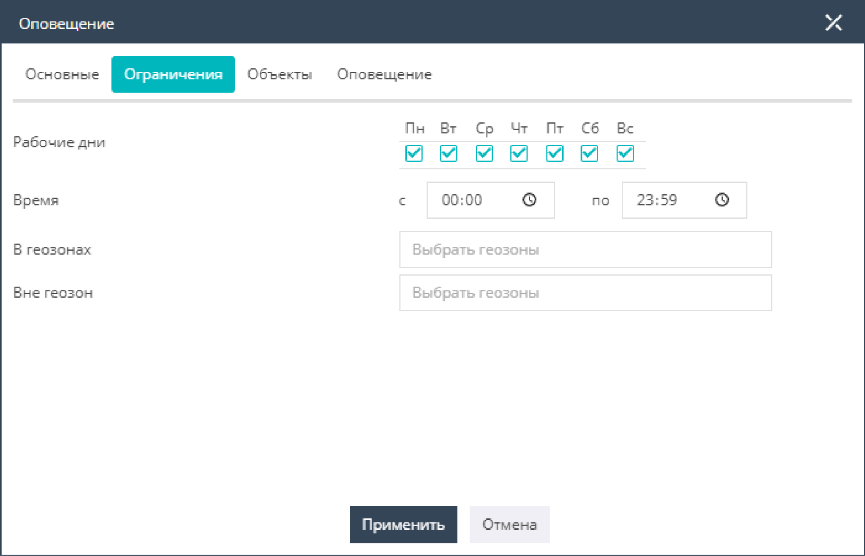Switch to the Основные tab
Image resolution: width=865 pixels, height=556 pixels.
tap(62, 74)
